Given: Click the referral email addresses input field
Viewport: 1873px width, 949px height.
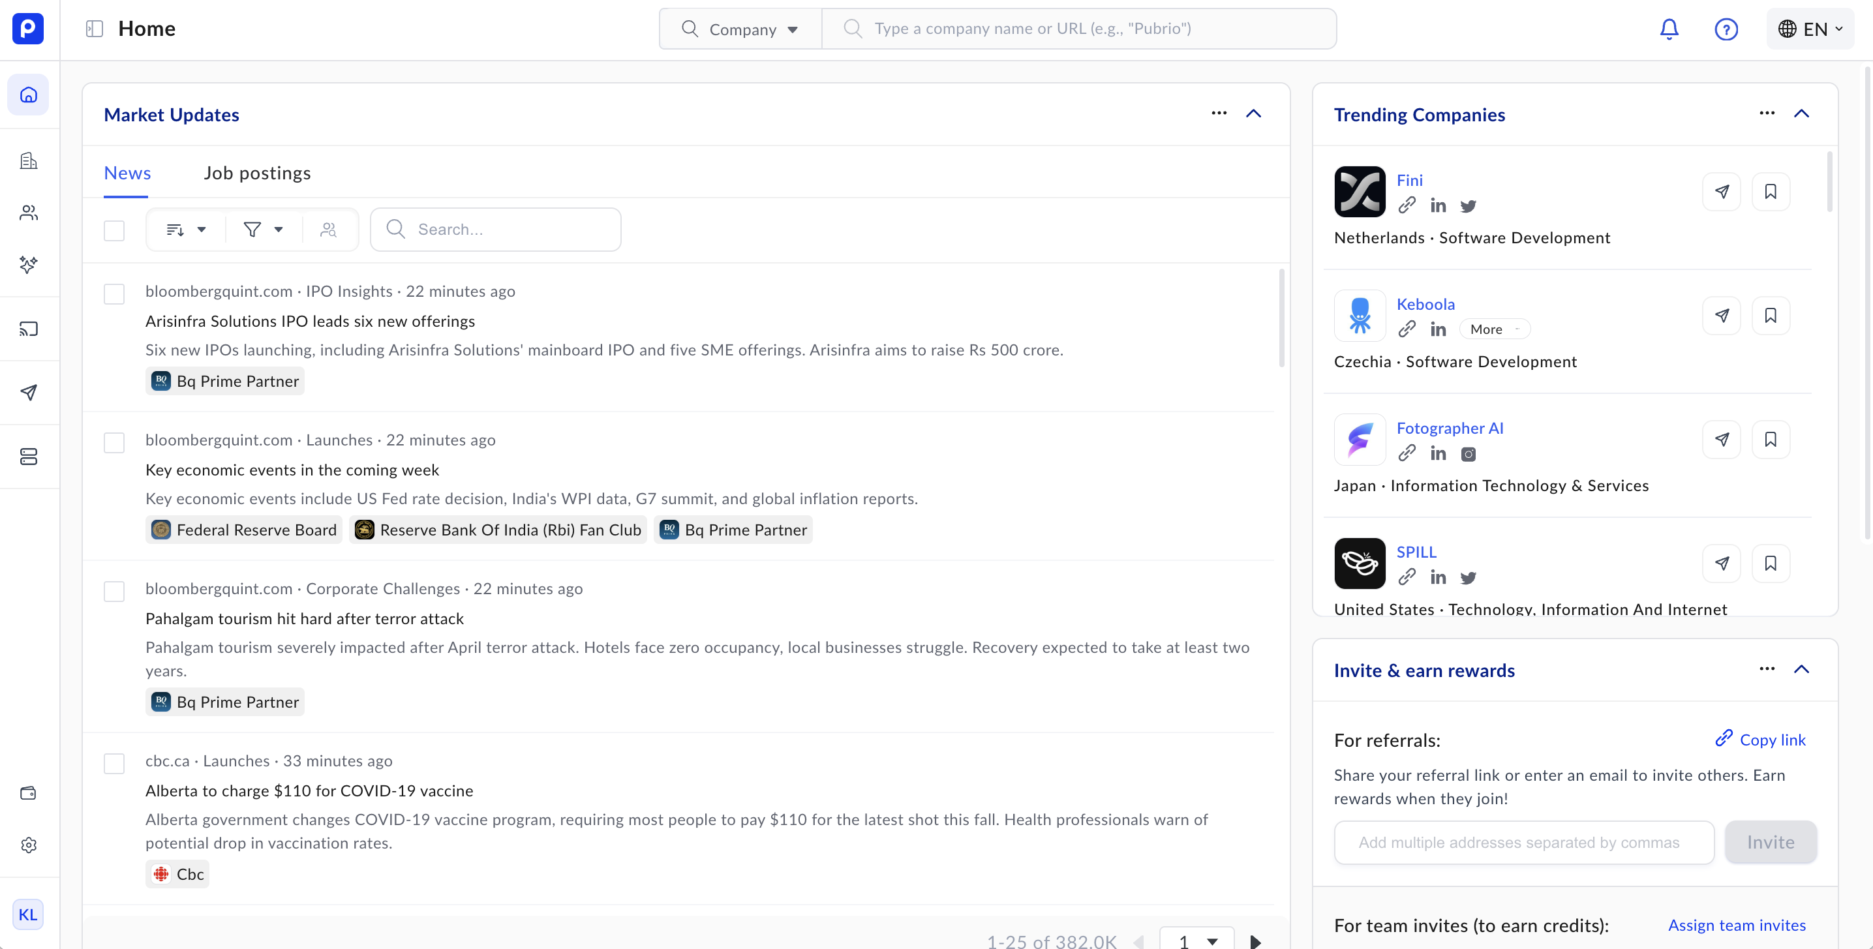Looking at the screenshot, I should (x=1523, y=842).
